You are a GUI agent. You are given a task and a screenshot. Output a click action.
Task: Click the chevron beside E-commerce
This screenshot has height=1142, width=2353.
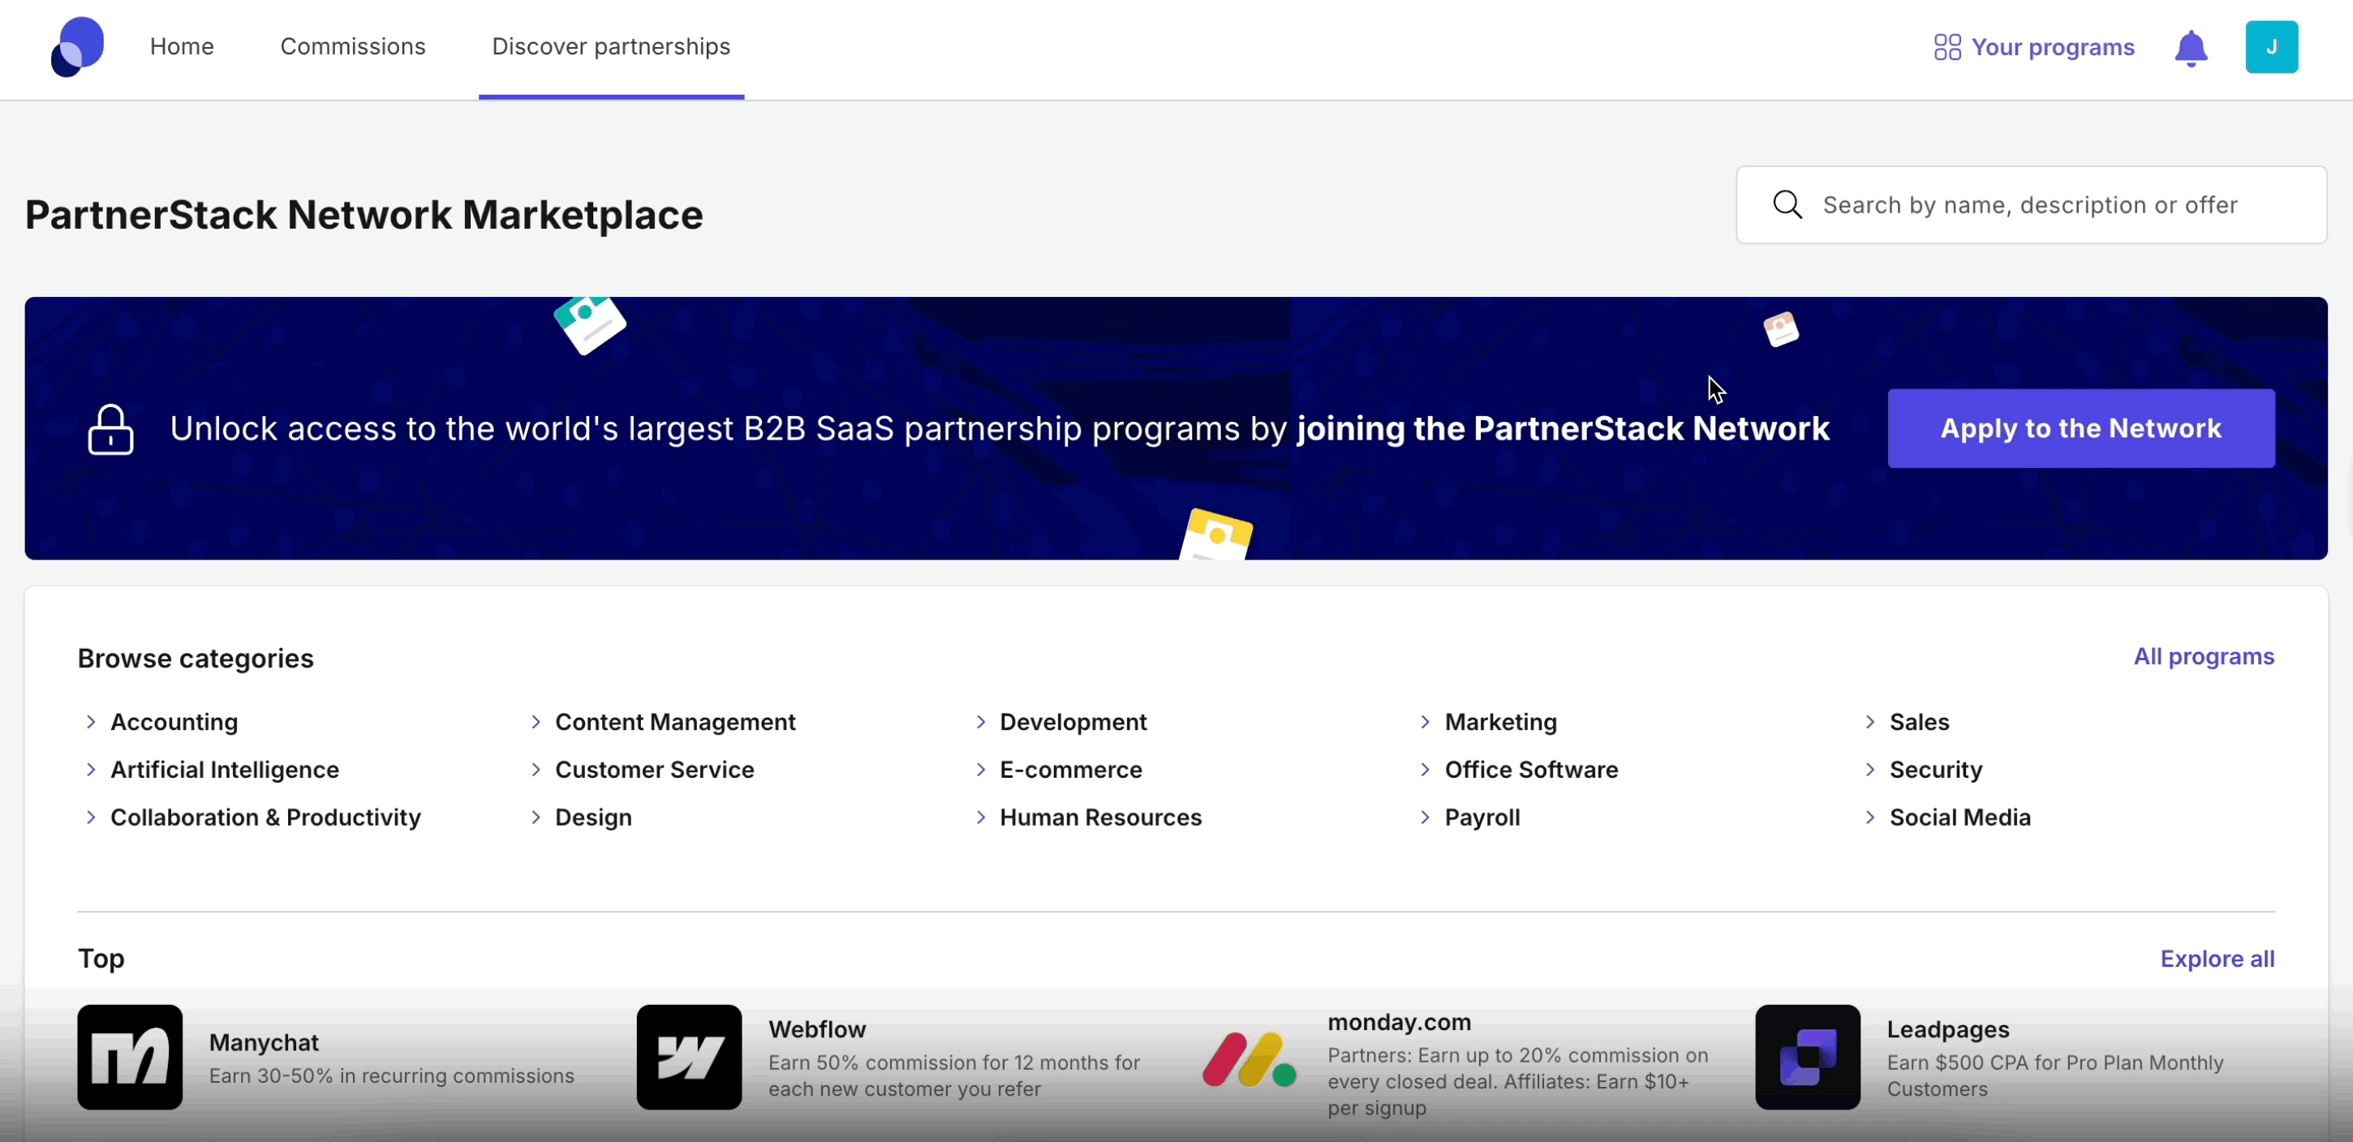(x=980, y=770)
